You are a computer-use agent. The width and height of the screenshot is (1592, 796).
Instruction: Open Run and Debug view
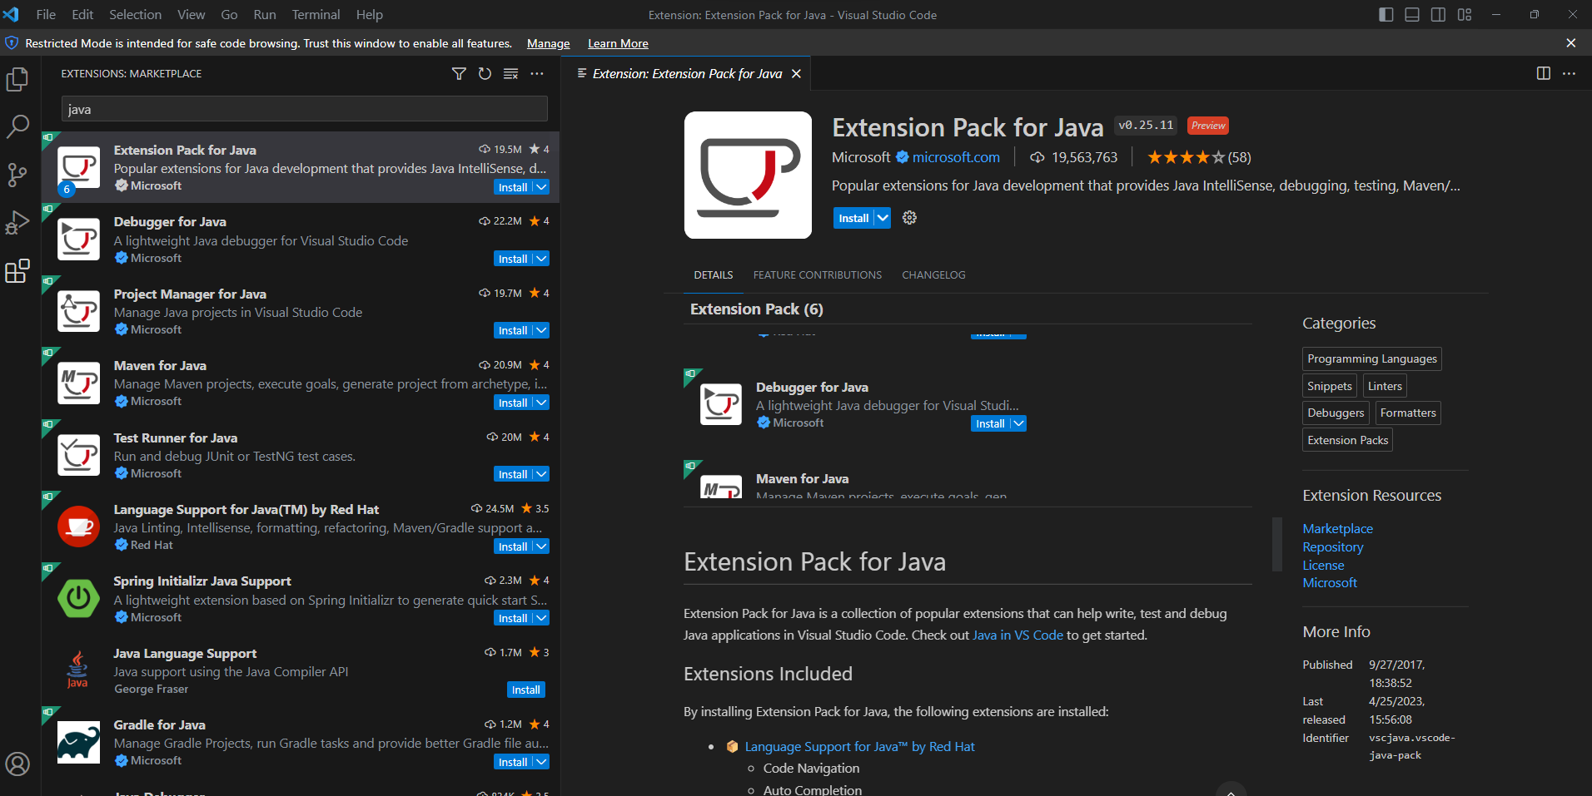point(17,223)
